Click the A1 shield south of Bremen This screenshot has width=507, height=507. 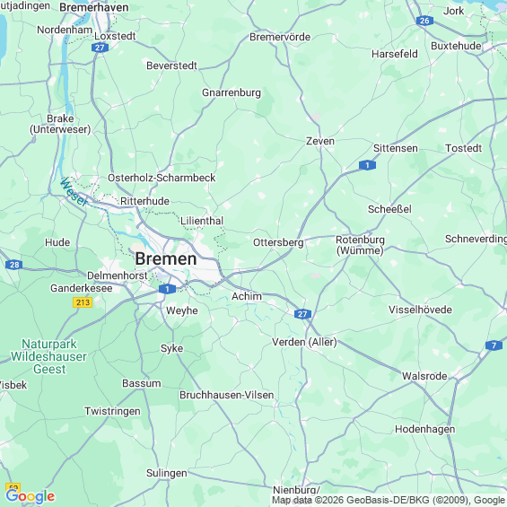(167, 289)
